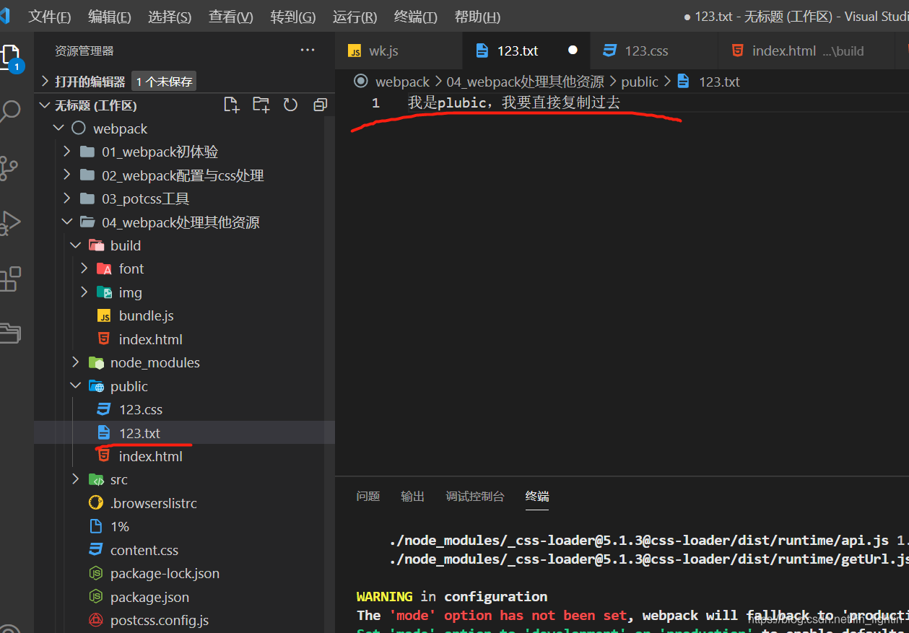The image size is (909, 633).
Task: Click the public breadcrumb segment
Action: [640, 82]
